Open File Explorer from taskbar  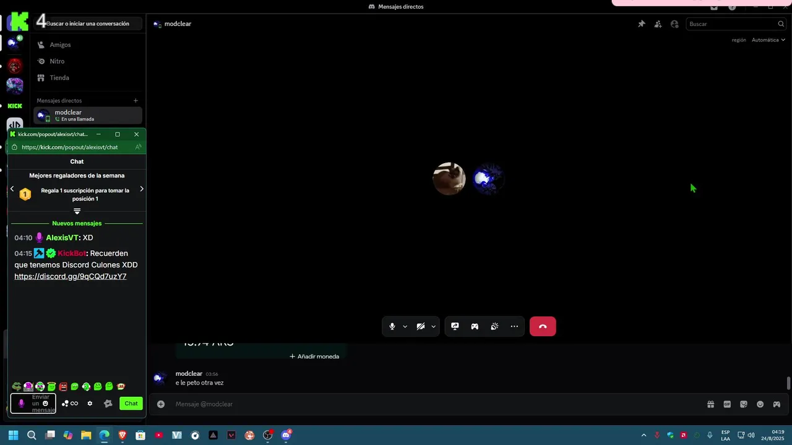pos(86,435)
